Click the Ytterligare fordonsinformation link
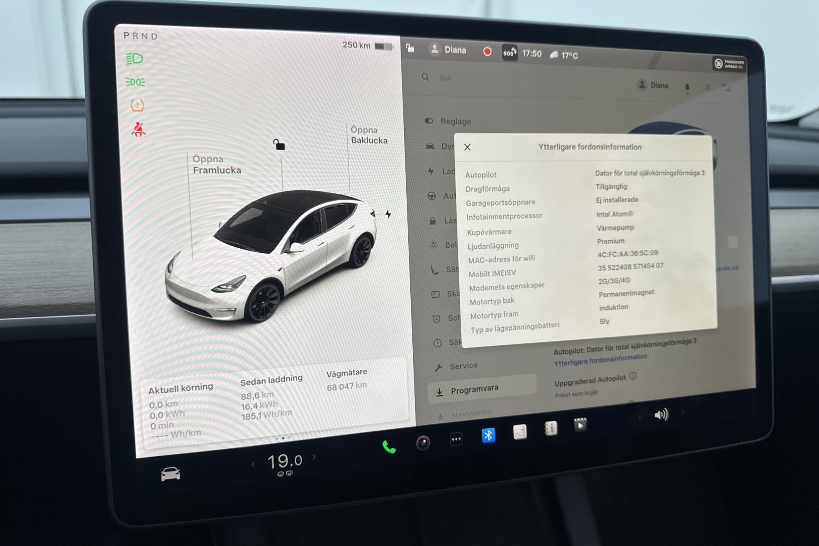 point(600,360)
